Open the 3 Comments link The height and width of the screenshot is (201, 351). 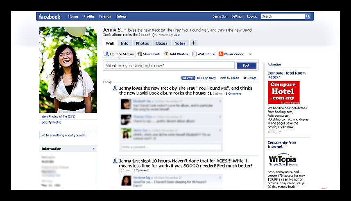point(233,94)
